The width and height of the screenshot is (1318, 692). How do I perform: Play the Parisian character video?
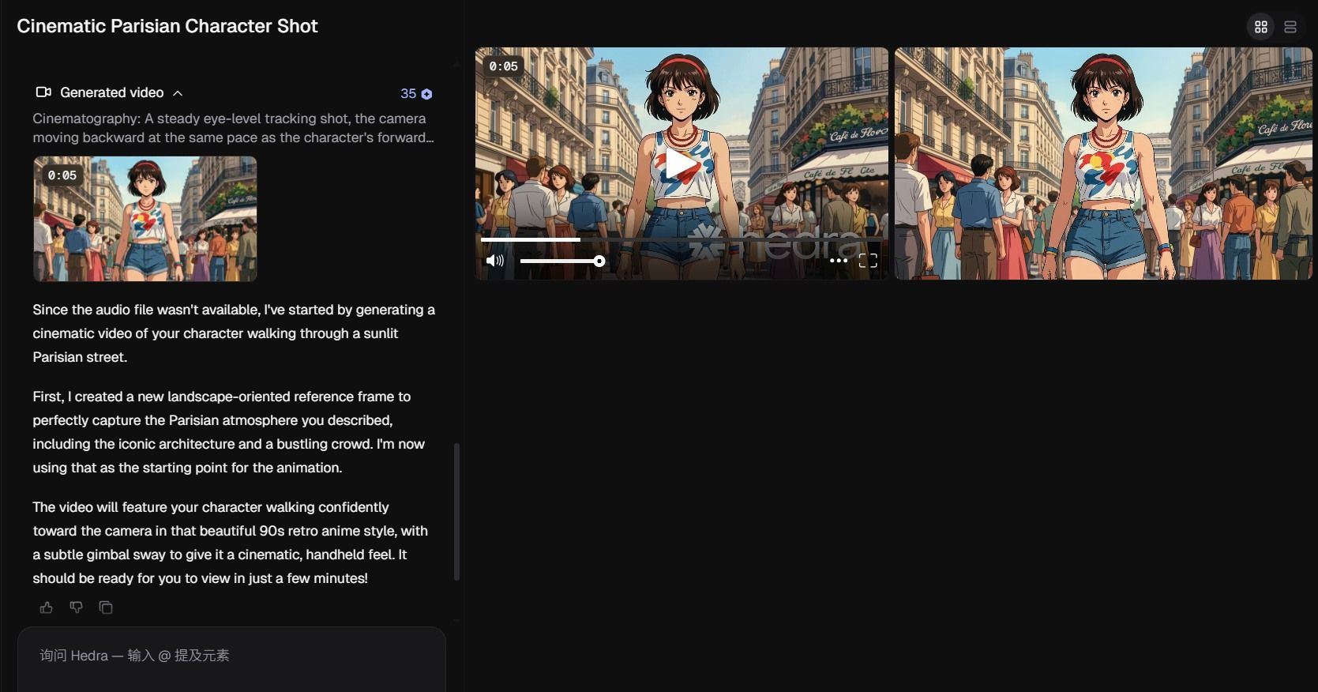(x=681, y=164)
